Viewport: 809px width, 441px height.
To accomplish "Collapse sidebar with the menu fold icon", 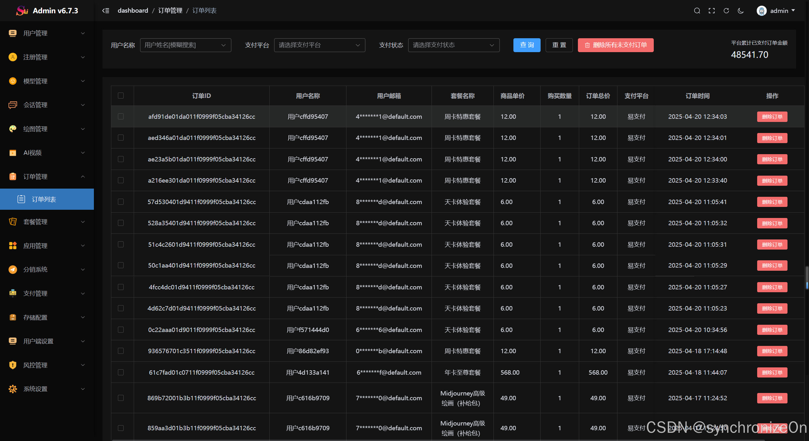I will point(106,11).
